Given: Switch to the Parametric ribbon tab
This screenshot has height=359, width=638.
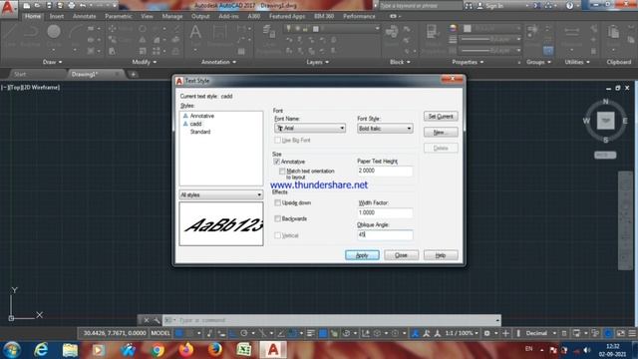Looking at the screenshot, I should (119, 16).
